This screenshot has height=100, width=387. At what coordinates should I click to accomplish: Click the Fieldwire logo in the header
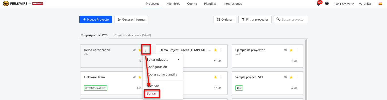click(x=23, y=4)
